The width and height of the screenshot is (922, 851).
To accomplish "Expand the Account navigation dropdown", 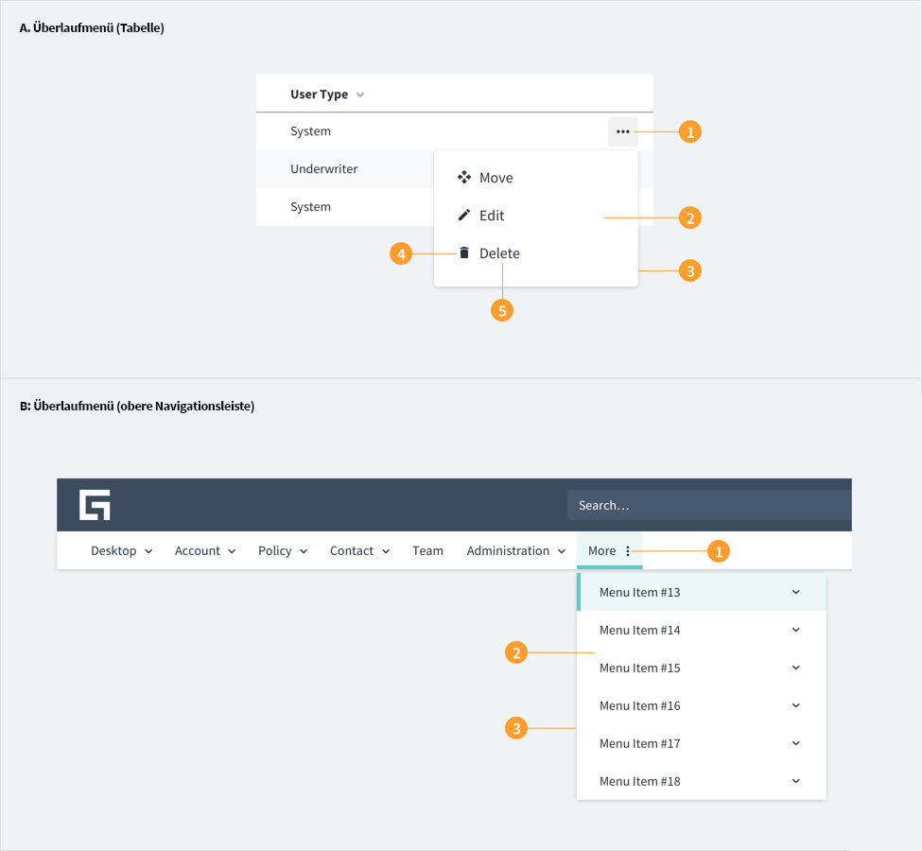I will (x=232, y=551).
